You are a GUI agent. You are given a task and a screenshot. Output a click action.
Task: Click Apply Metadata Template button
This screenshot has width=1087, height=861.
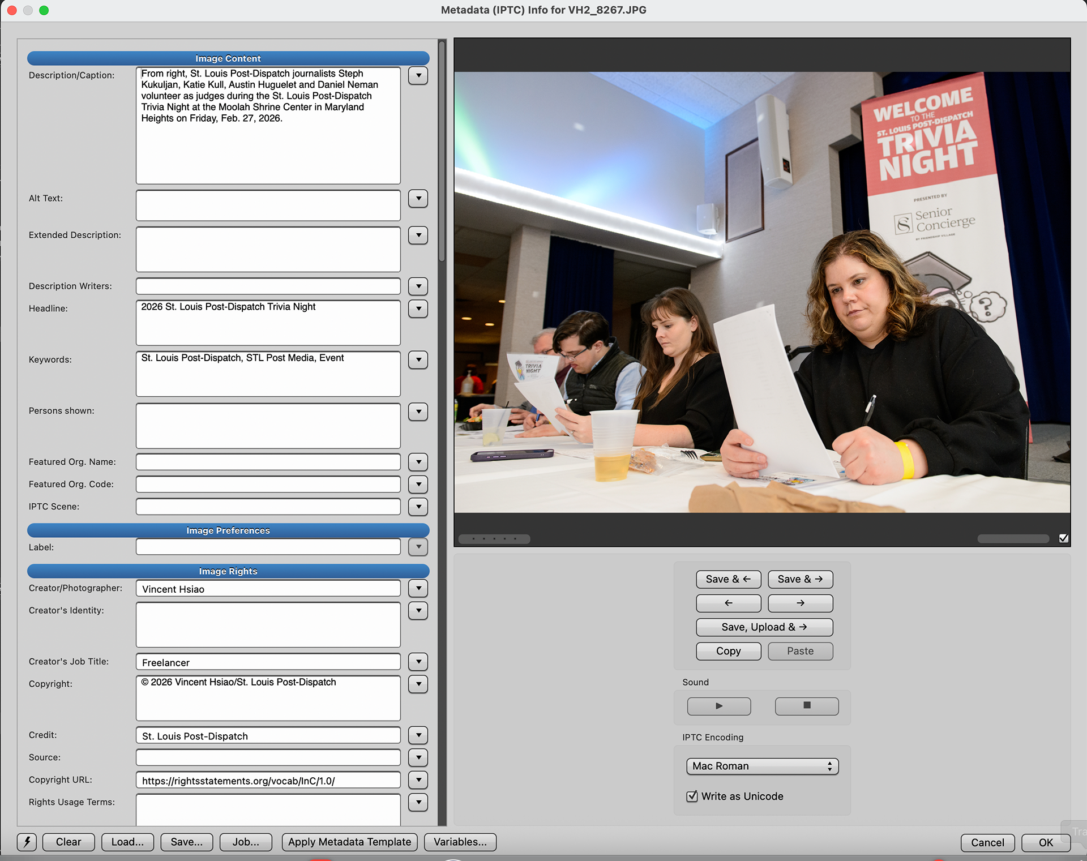[x=349, y=842]
